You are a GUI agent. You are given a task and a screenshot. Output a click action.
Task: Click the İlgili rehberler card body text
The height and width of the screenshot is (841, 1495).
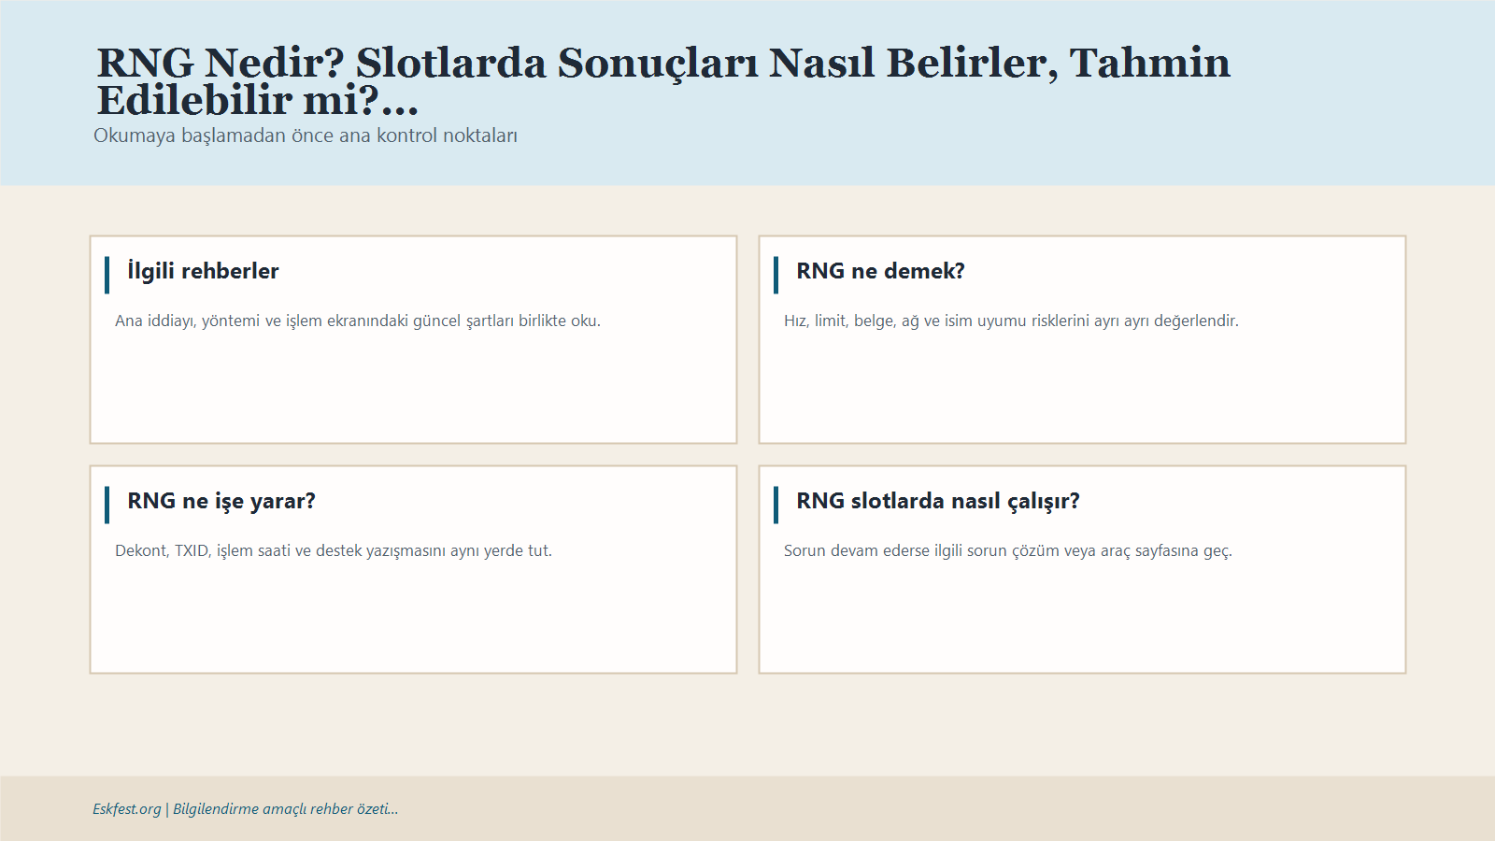[x=358, y=321]
